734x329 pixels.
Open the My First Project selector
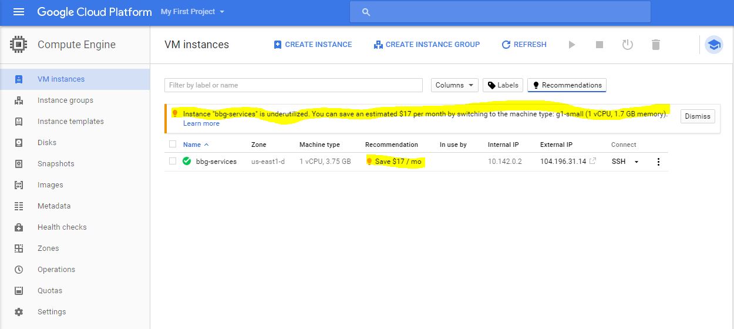[193, 12]
